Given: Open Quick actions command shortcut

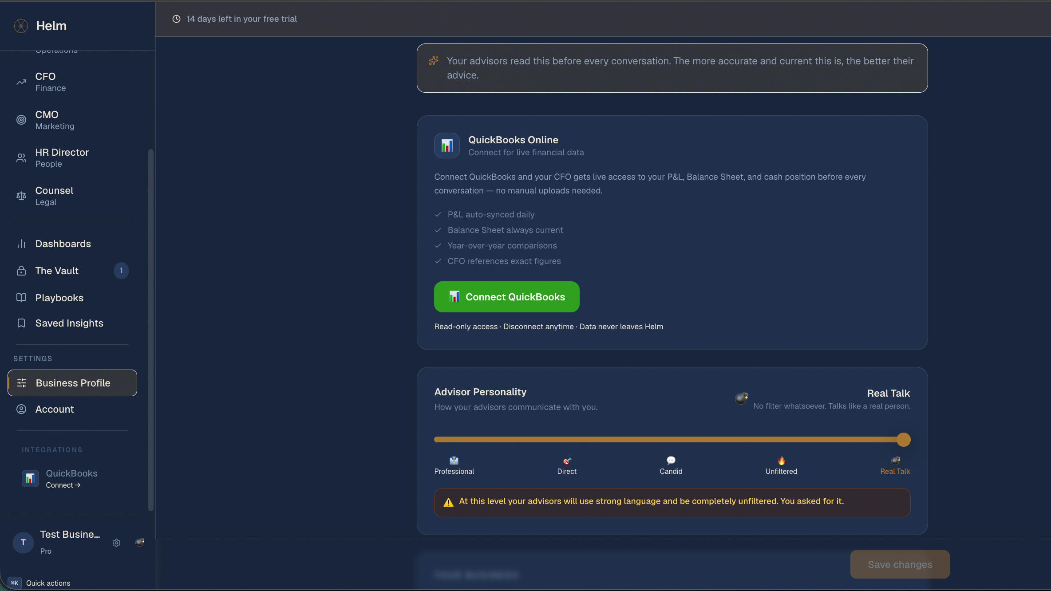Looking at the screenshot, I should [39, 583].
